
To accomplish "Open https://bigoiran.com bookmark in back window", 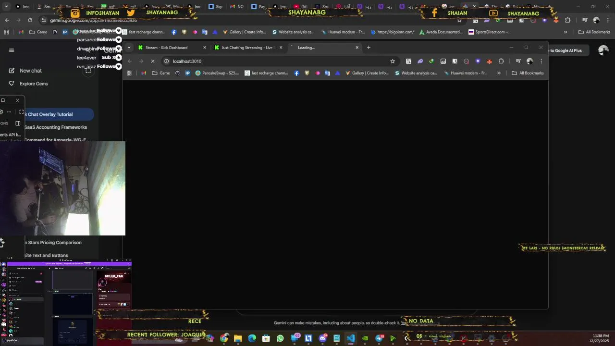I will (x=392, y=32).
